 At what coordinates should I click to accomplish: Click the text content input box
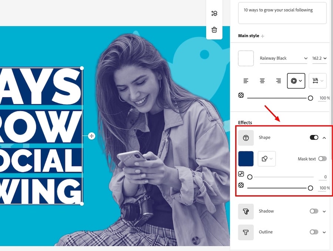click(282, 13)
